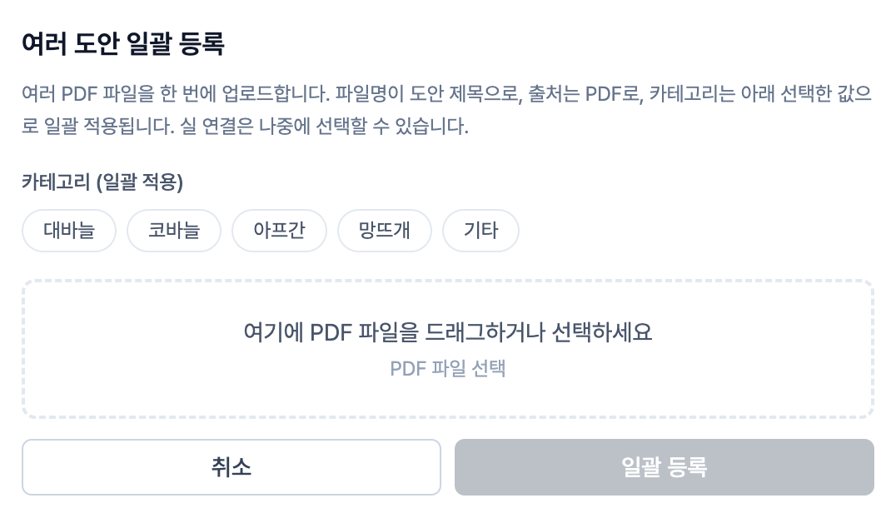Image resolution: width=896 pixels, height=518 pixels.
Task: Apply 대바늘 to all uploaded patterns
Action: [68, 230]
